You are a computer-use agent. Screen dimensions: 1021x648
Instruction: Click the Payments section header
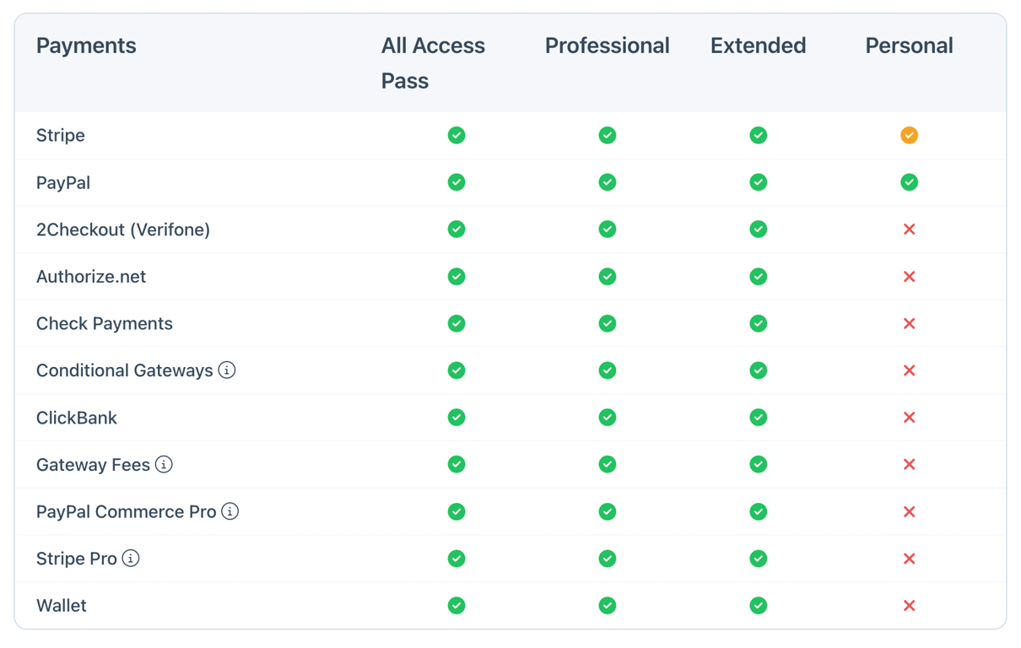click(86, 46)
